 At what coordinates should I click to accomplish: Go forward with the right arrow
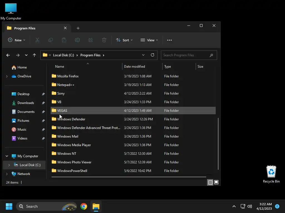click(x=18, y=55)
